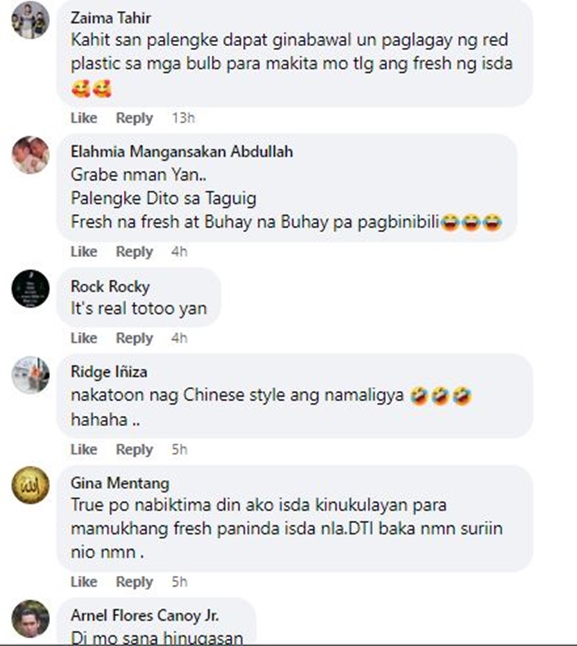Open Arnel Flores Canoy Jr.'s avatar
The image size is (577, 646).
pos(30,619)
